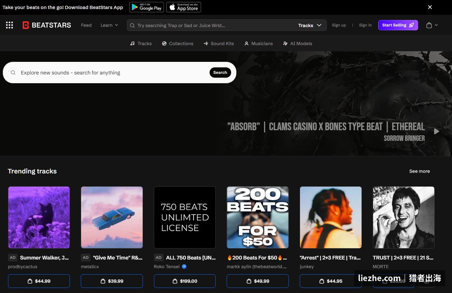The image size is (452, 293).
Task: Open SORROW BRINGER producer link
Action: pos(404,138)
